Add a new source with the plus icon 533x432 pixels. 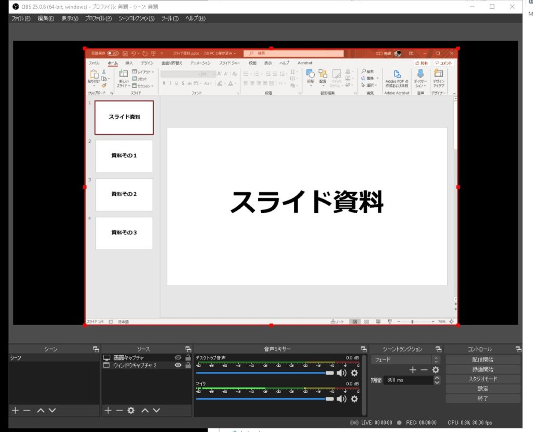click(108, 410)
